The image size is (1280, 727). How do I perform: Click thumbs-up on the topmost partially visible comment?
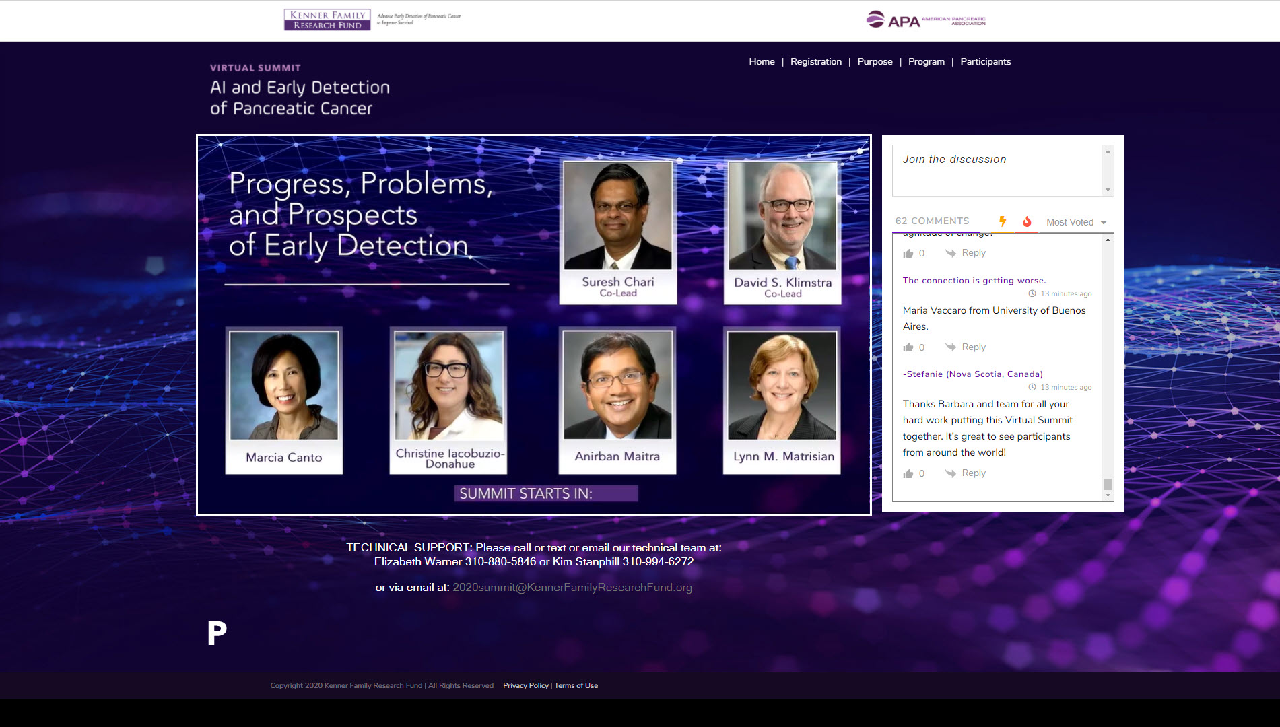click(908, 253)
